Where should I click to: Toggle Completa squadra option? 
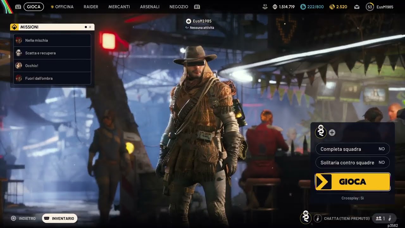352,149
